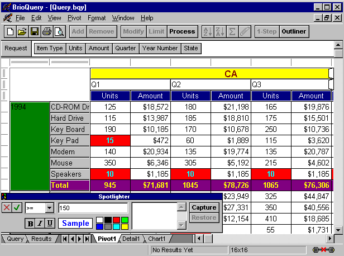This screenshot has width=344, height=256.
Task: Go to first section tab arrow
Action: (65, 239)
